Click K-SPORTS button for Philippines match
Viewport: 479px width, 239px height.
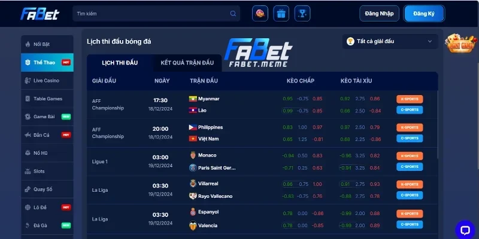[x=410, y=127]
